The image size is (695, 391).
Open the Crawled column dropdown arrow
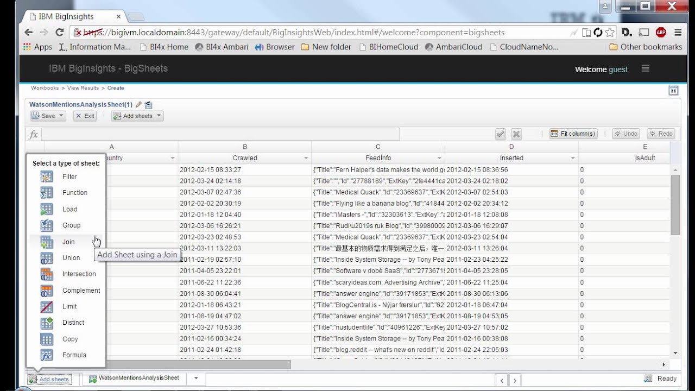306,158
